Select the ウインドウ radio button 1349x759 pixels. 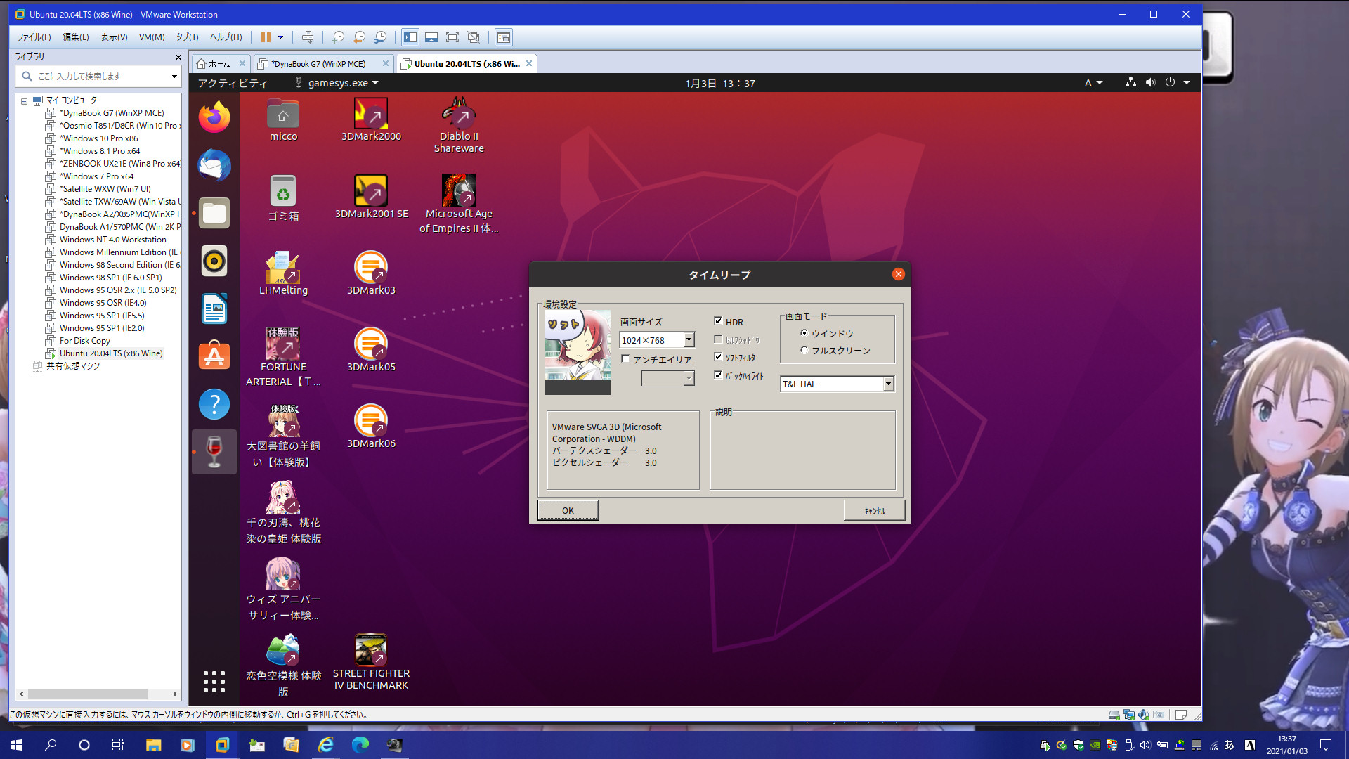click(x=804, y=333)
